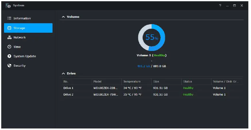This screenshot has width=251, height=130.
Task: Collapse the Drive section chevron
Action: (x=63, y=73)
